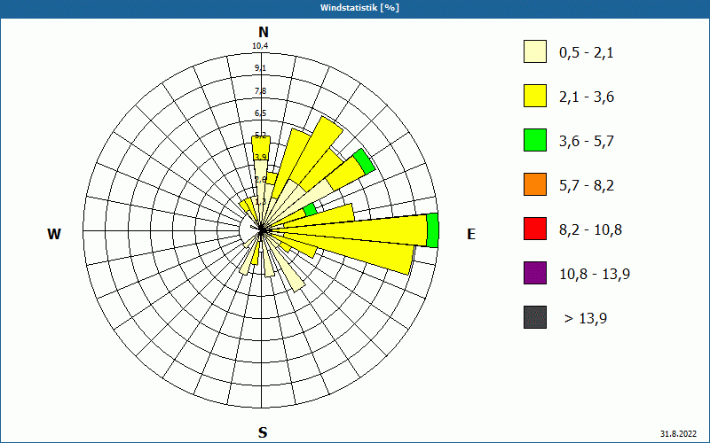Click the S compass label

263,432
